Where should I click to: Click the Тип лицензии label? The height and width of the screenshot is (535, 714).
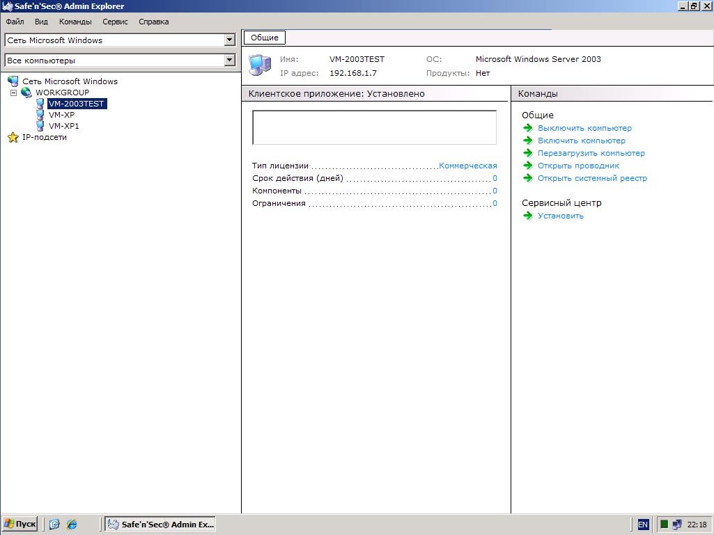(280, 166)
